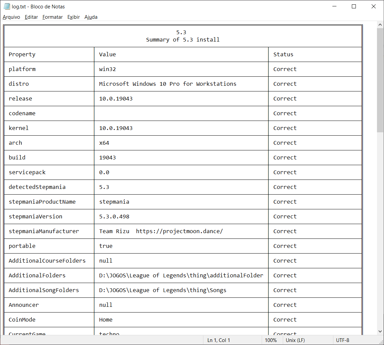Screen dimensions: 384x345
Task: Click the 'Status' column header
Action: pyautogui.click(x=283, y=54)
